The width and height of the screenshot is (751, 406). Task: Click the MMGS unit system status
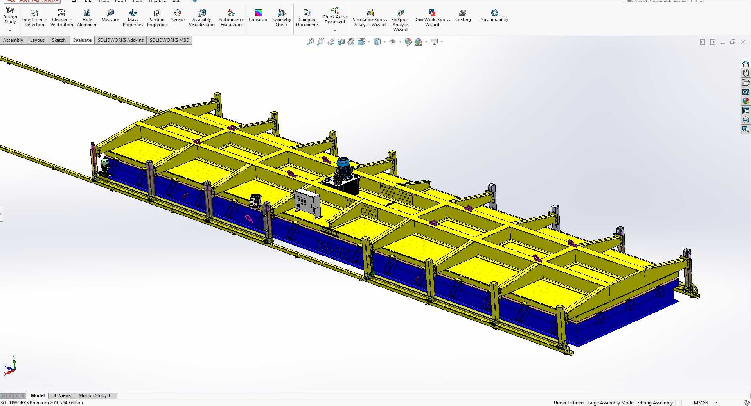(x=701, y=402)
